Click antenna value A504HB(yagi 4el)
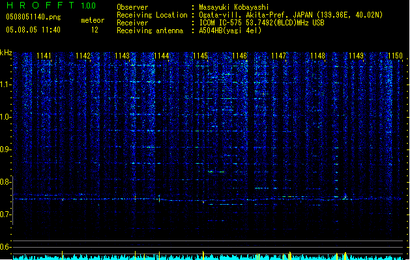410x260 pixels. point(230,31)
